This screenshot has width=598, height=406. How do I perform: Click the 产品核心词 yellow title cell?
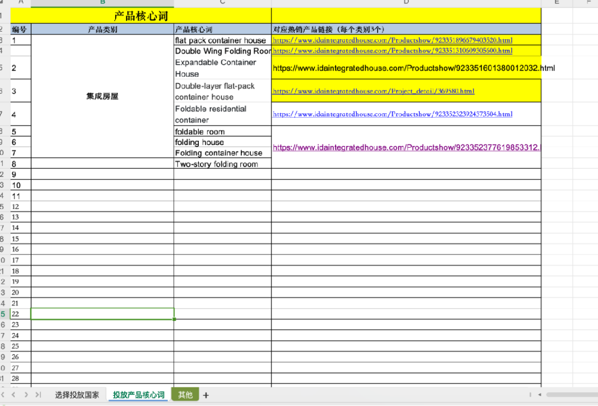tap(141, 15)
